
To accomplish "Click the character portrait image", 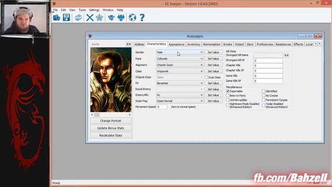I will pos(110,79).
